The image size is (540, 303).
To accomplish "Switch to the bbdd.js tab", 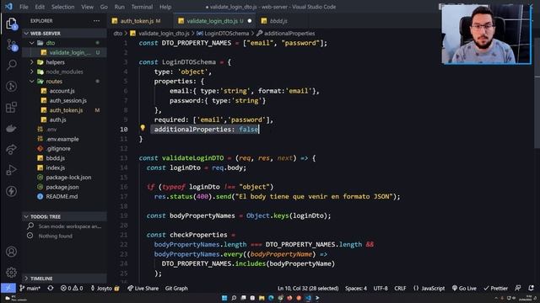I will pyautogui.click(x=278, y=21).
